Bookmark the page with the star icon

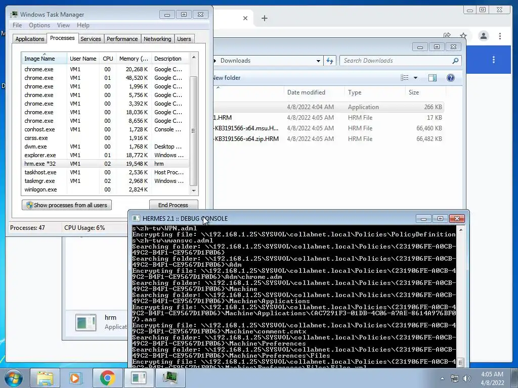[463, 35]
